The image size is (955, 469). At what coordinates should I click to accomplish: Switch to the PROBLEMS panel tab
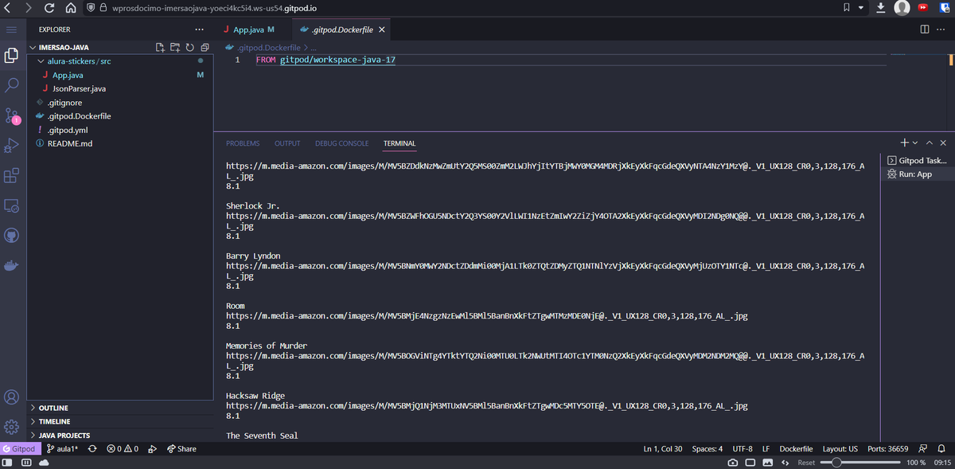243,143
